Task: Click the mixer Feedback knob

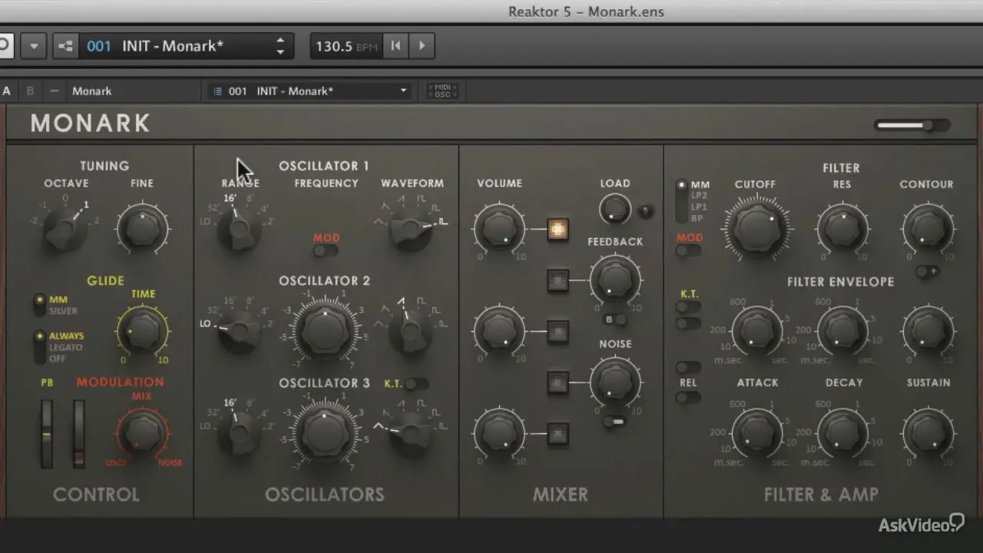Action: (615, 280)
